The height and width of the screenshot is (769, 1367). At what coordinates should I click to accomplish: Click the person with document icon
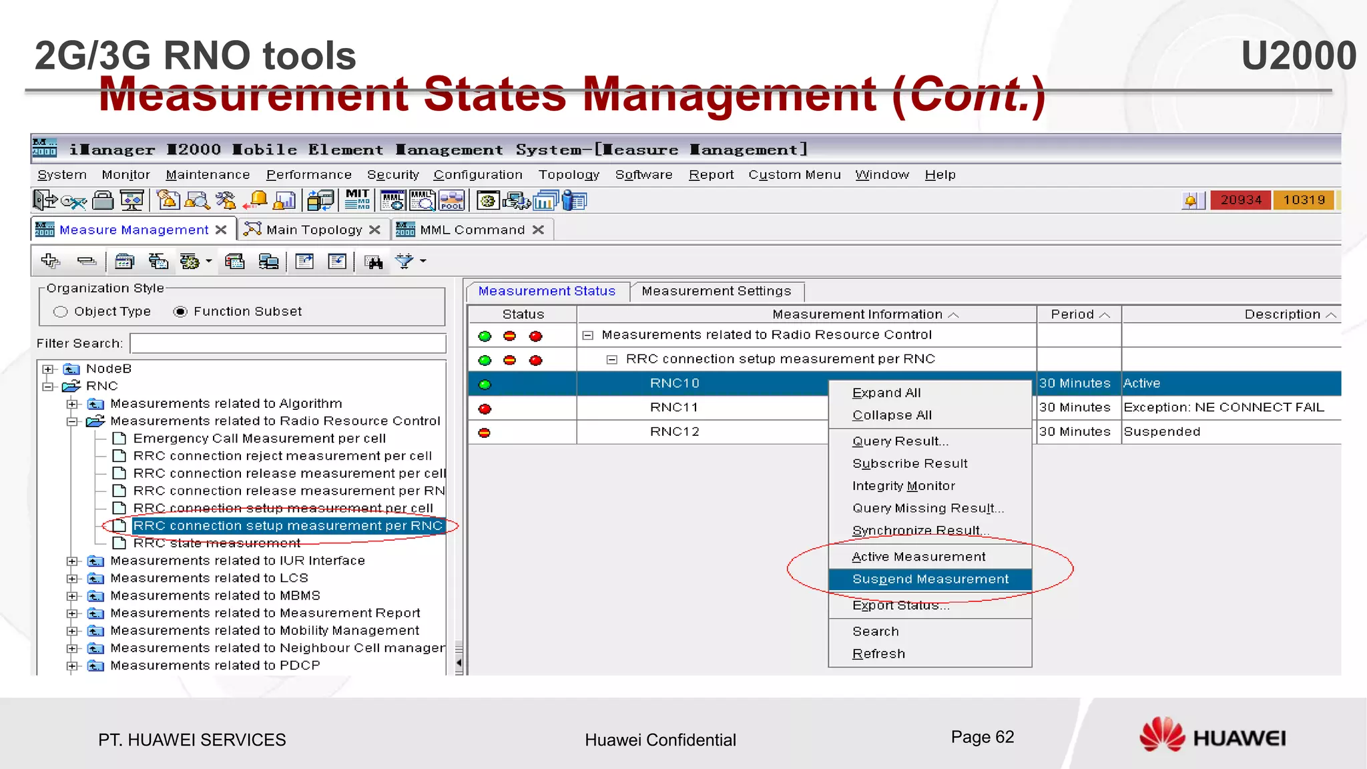tap(574, 200)
